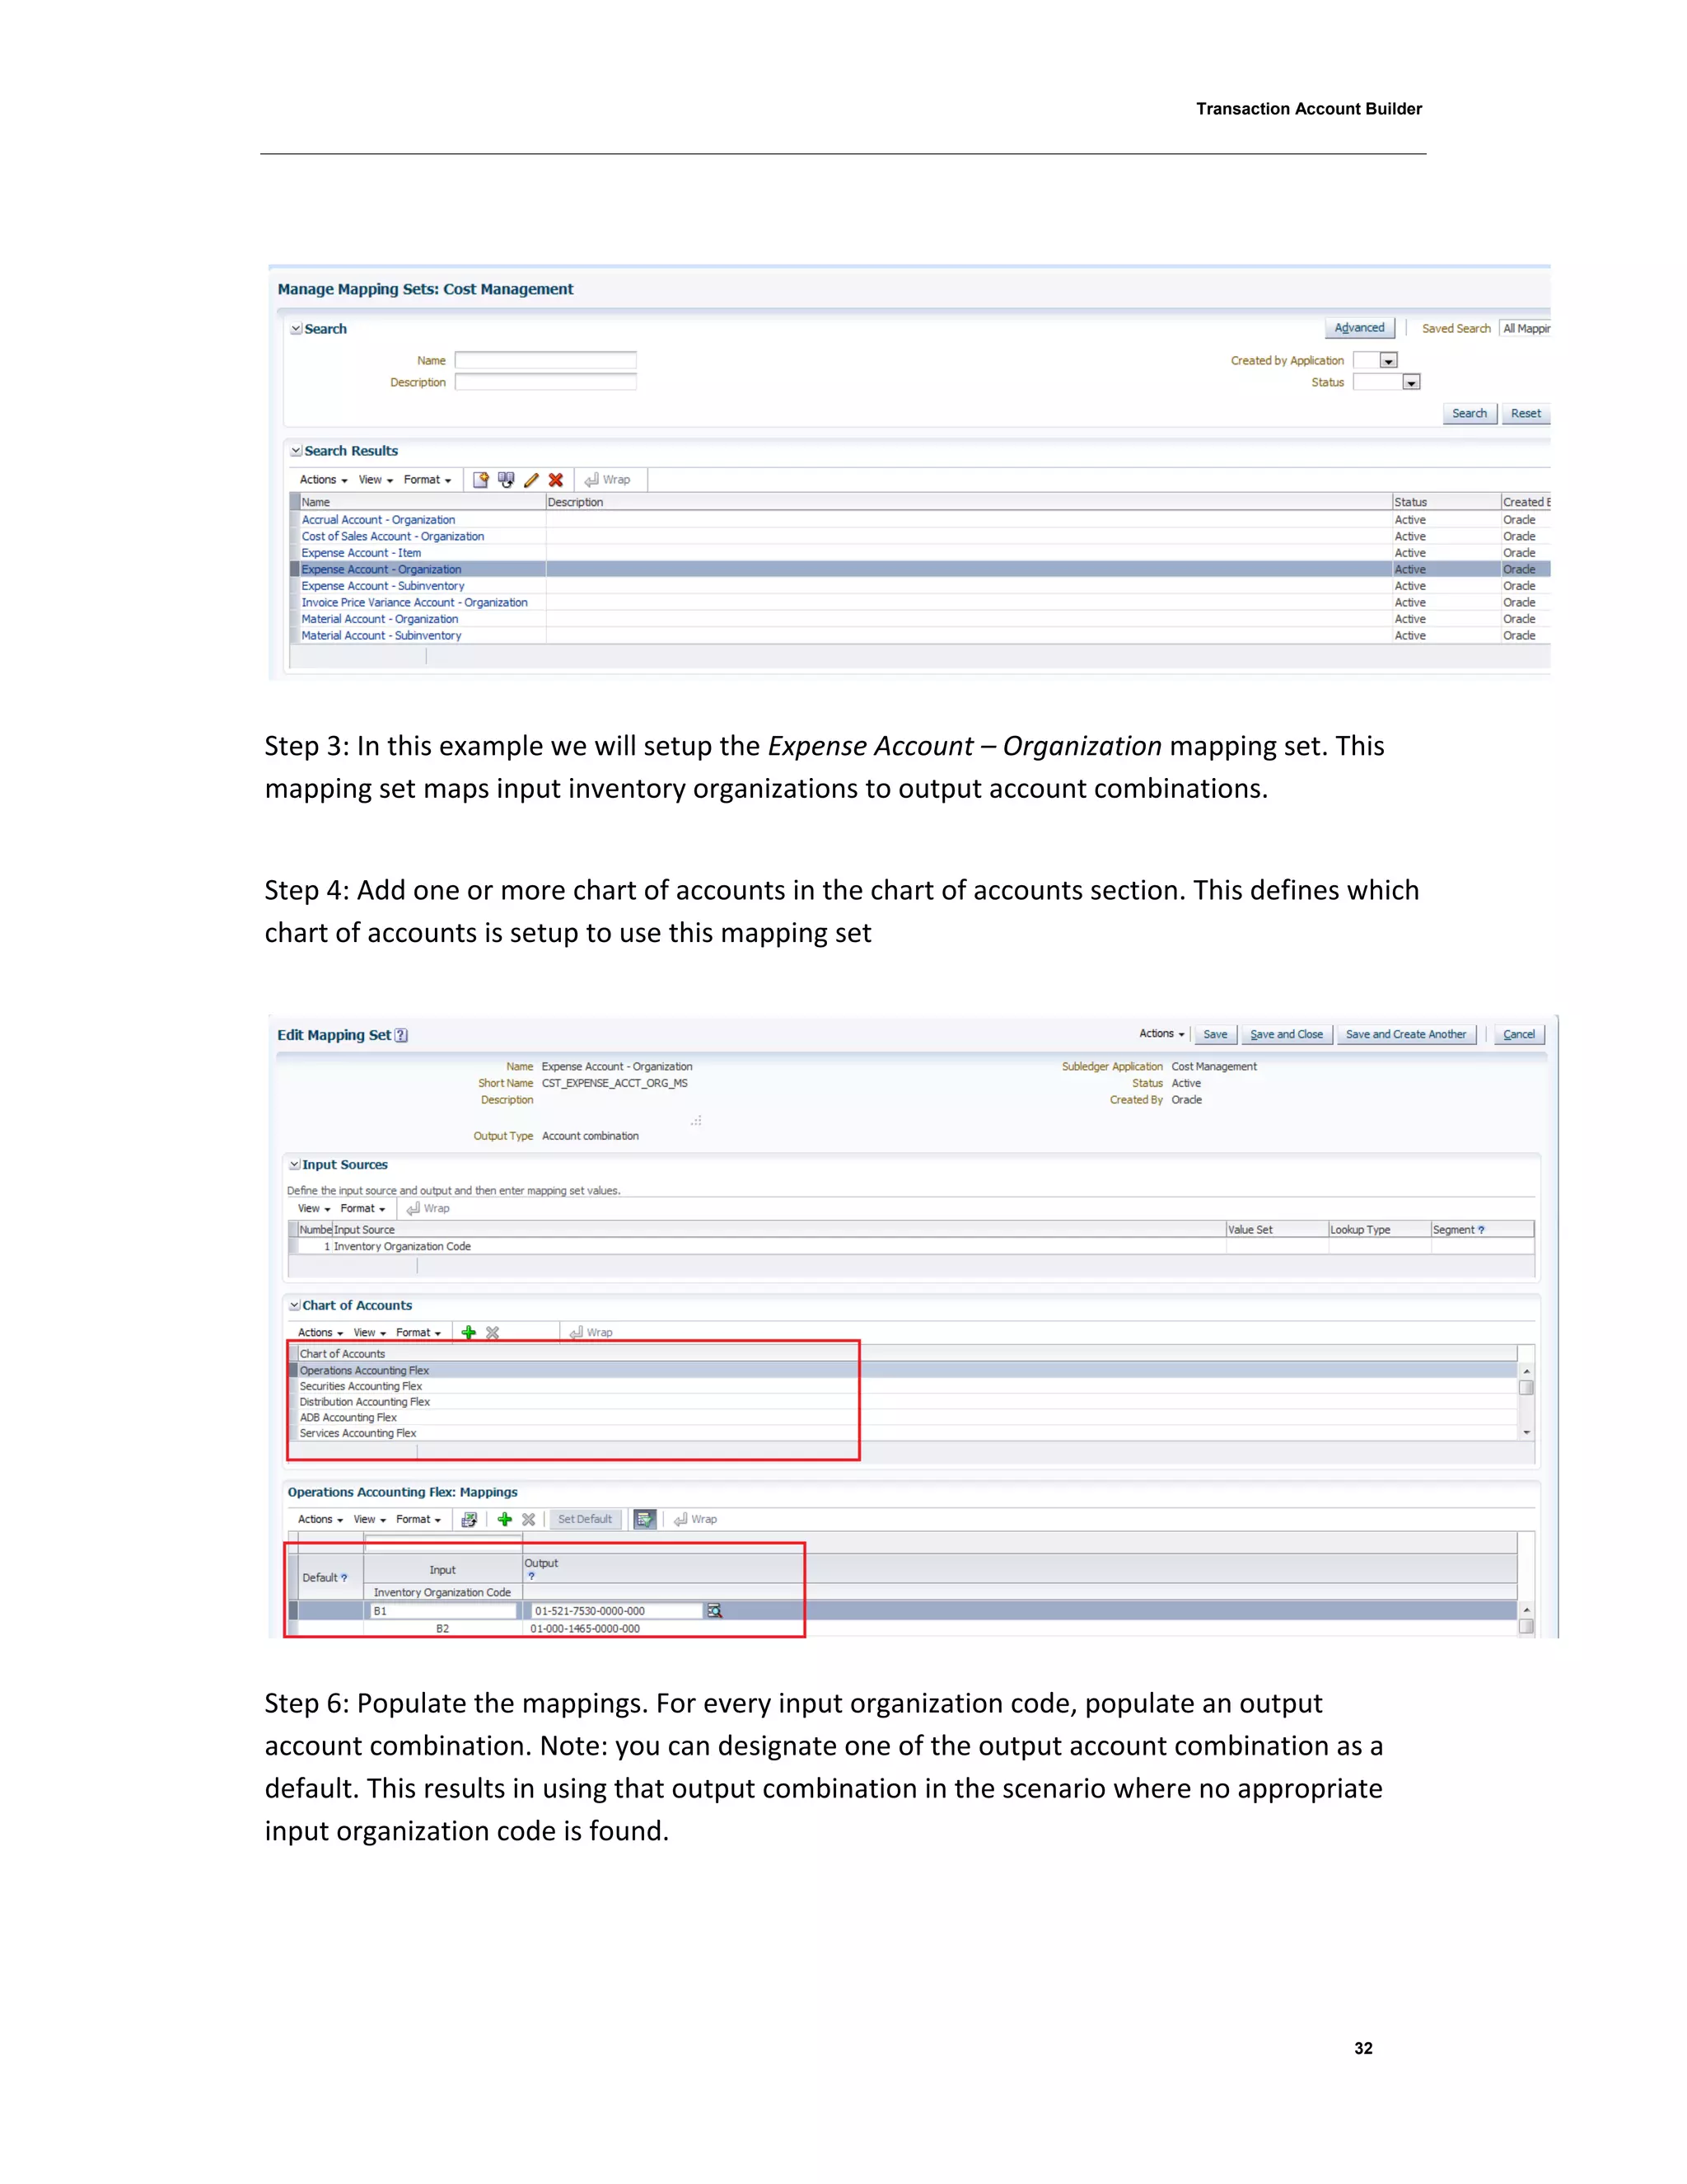Click the help icon under the Output header
This screenshot has width=1687, height=2184.
530,1576
